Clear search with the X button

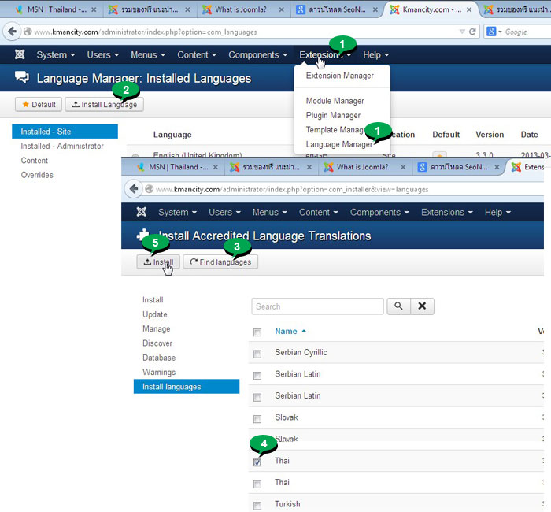(422, 306)
